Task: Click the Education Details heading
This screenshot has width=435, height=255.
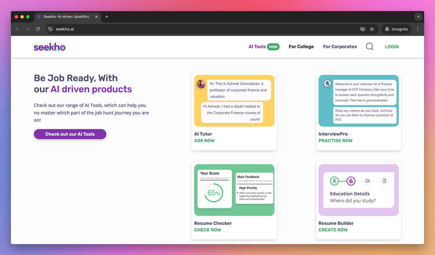Action: tap(350, 194)
